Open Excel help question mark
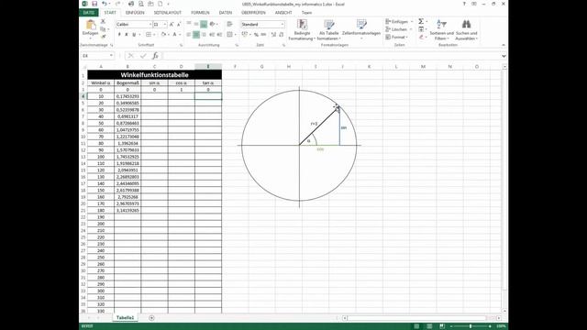This screenshot has height=330, width=587. click(x=464, y=4)
